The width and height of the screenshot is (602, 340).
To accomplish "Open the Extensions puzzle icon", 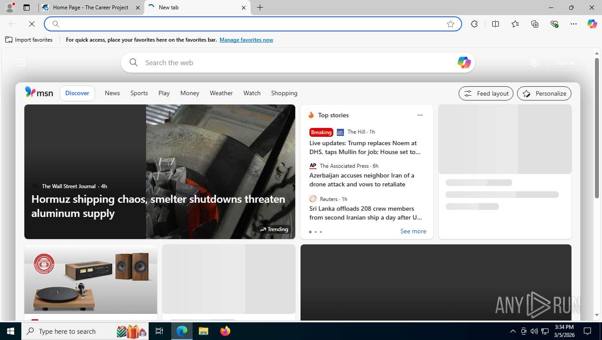I will click(474, 24).
